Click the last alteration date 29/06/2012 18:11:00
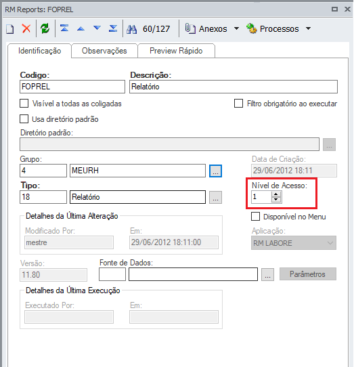The image size is (354, 367). click(174, 242)
